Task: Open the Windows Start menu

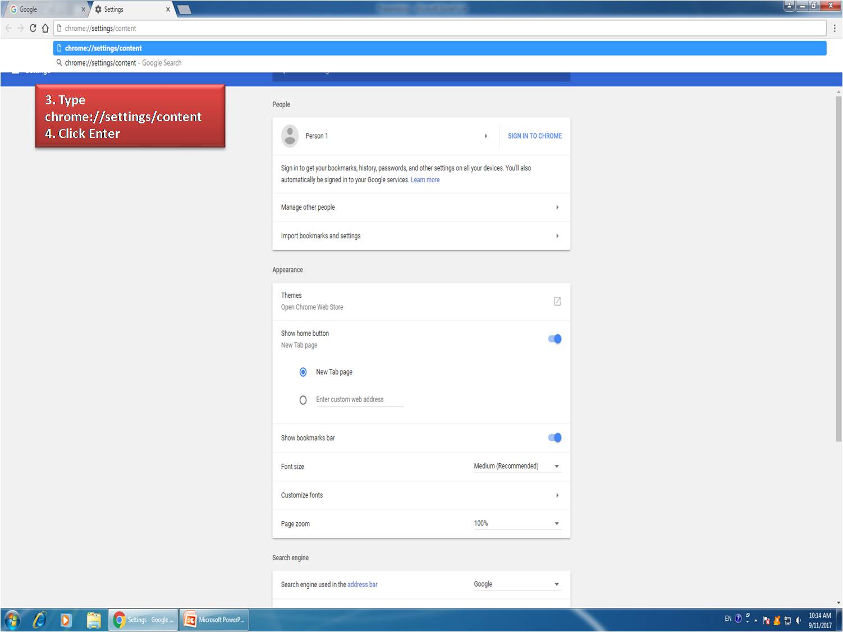Action: point(12,620)
